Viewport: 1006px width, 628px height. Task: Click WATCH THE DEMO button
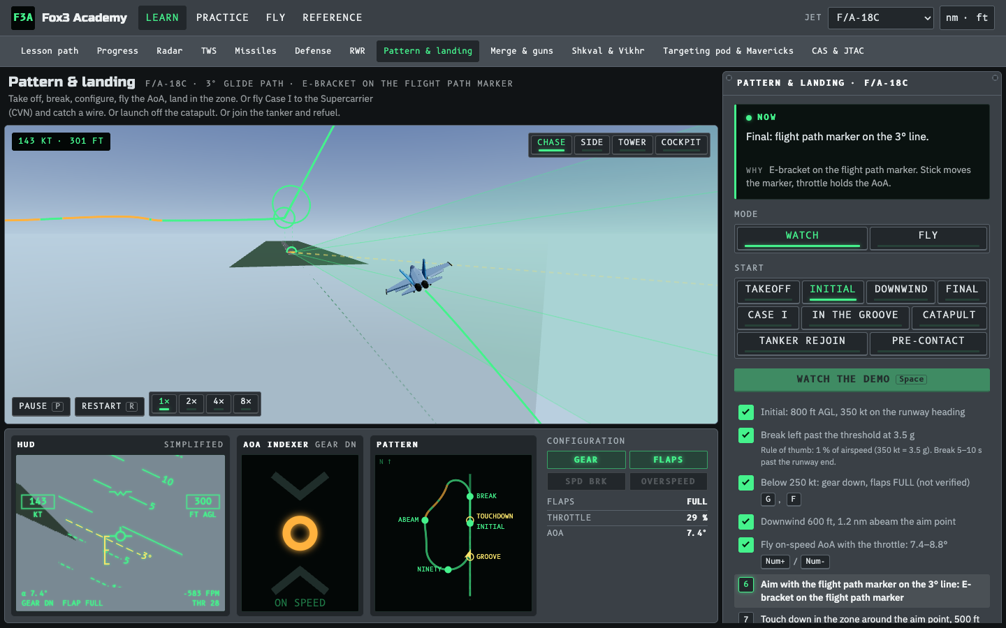[862, 380]
